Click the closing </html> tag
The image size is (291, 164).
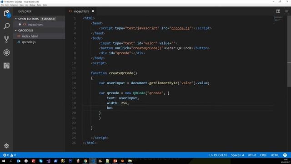[90, 143]
